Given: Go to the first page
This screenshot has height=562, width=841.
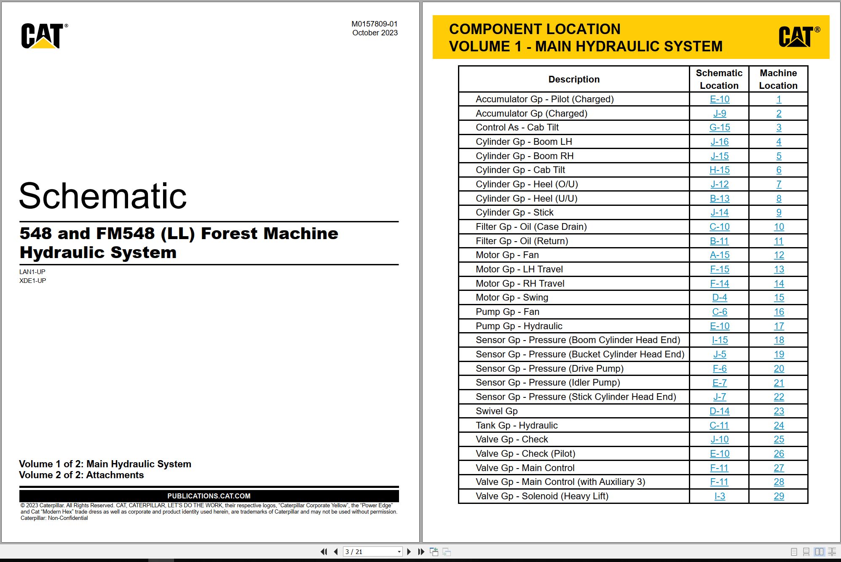Looking at the screenshot, I should (324, 551).
